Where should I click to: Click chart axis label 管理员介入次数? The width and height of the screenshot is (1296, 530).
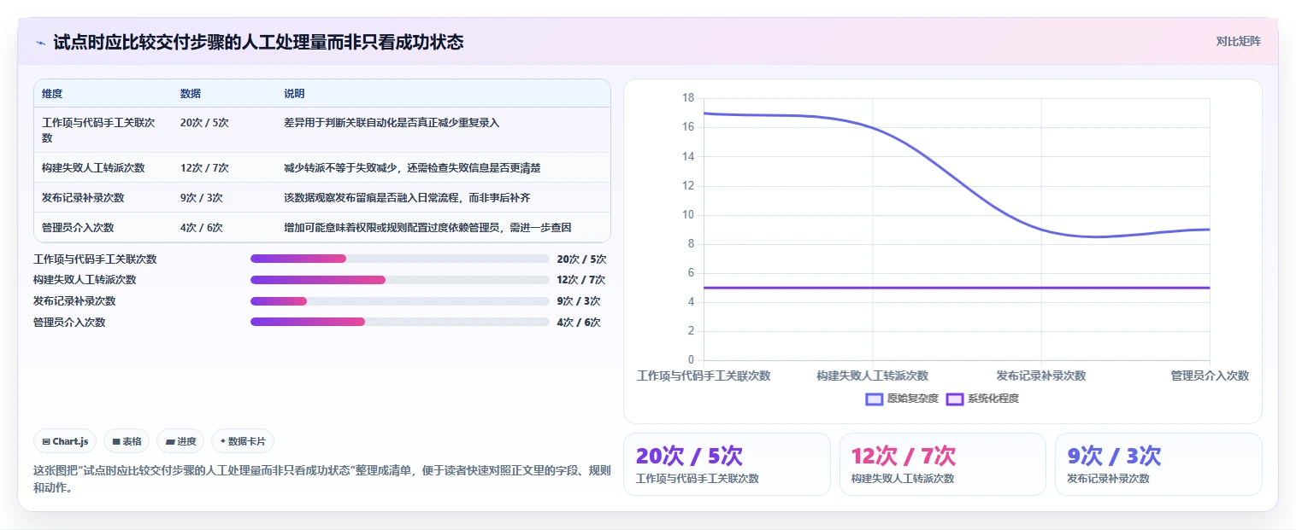pyautogui.click(x=1210, y=376)
